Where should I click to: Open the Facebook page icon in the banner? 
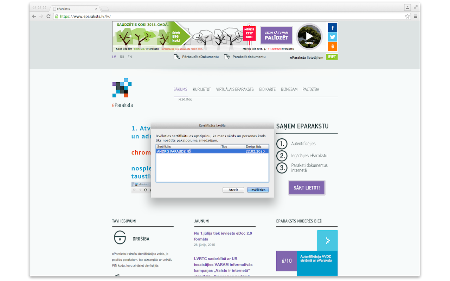[x=332, y=27]
